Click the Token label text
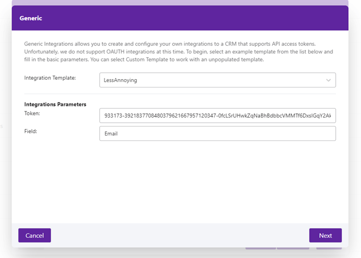The image size is (361, 258). click(x=33, y=113)
